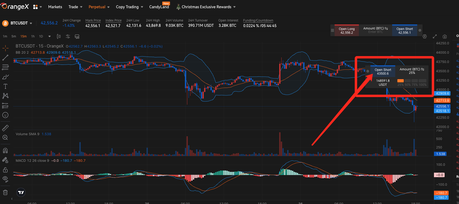
Task: Click the Funding/Countdown label
Action: pyautogui.click(x=258, y=20)
